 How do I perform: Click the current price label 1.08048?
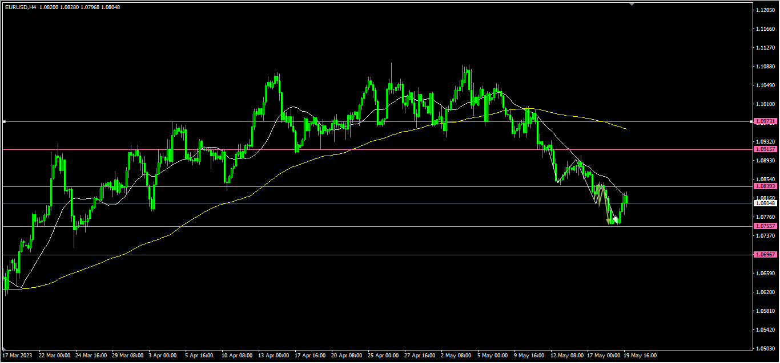click(x=765, y=203)
